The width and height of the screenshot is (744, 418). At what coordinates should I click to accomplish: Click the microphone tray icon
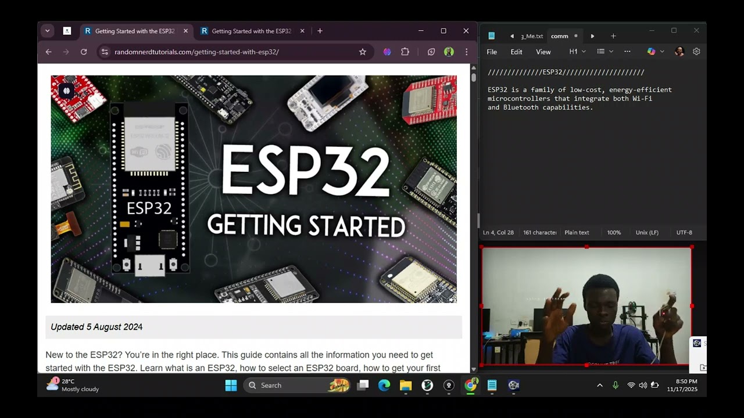coord(616,385)
